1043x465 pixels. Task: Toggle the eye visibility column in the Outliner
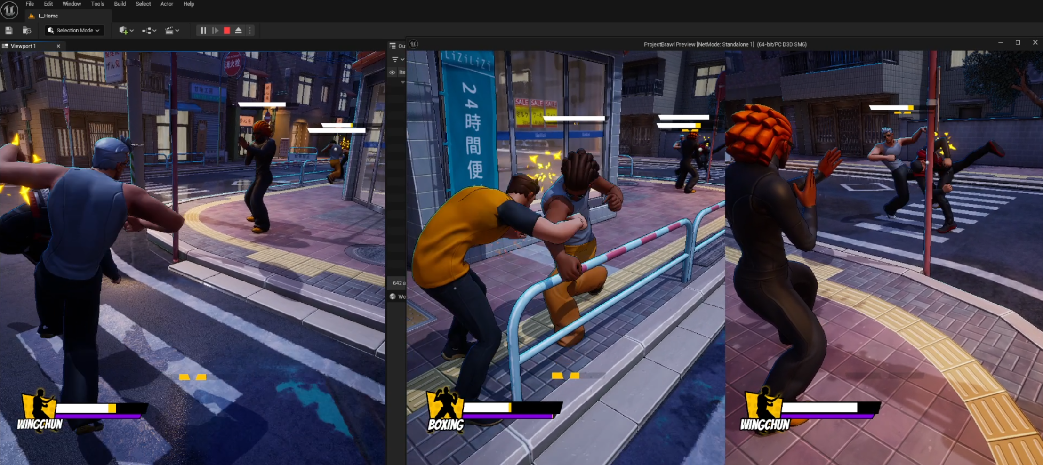click(392, 72)
